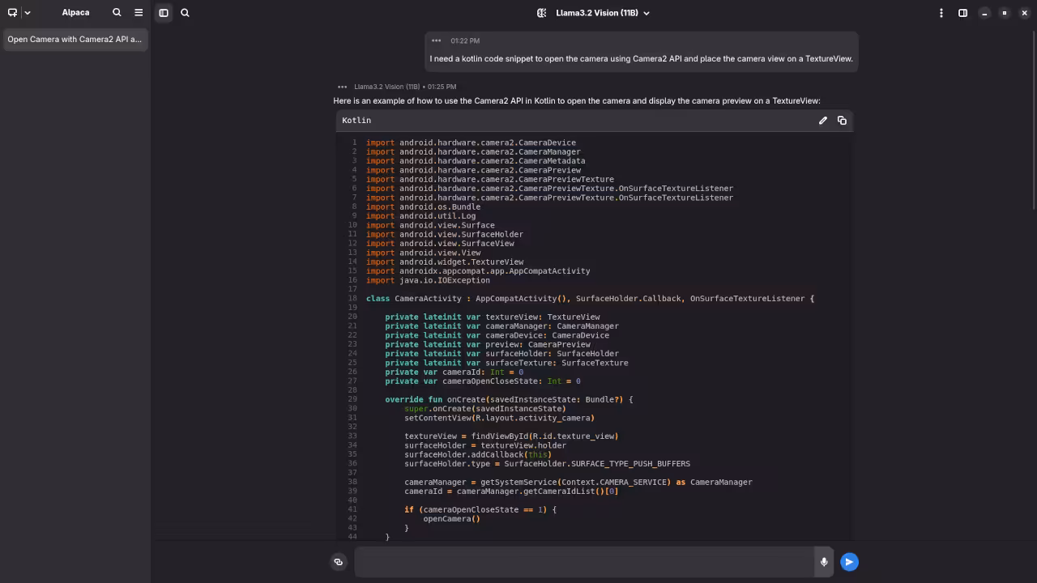Search chats using sidebar magnifier icon

(117, 13)
